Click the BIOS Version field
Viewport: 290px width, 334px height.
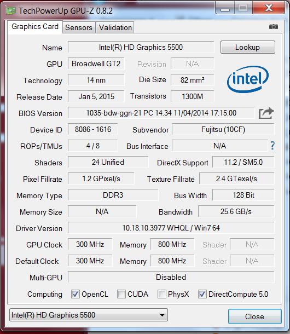coord(161,113)
